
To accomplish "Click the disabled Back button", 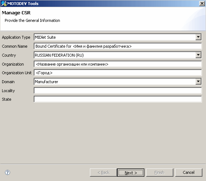I will point(103,172).
